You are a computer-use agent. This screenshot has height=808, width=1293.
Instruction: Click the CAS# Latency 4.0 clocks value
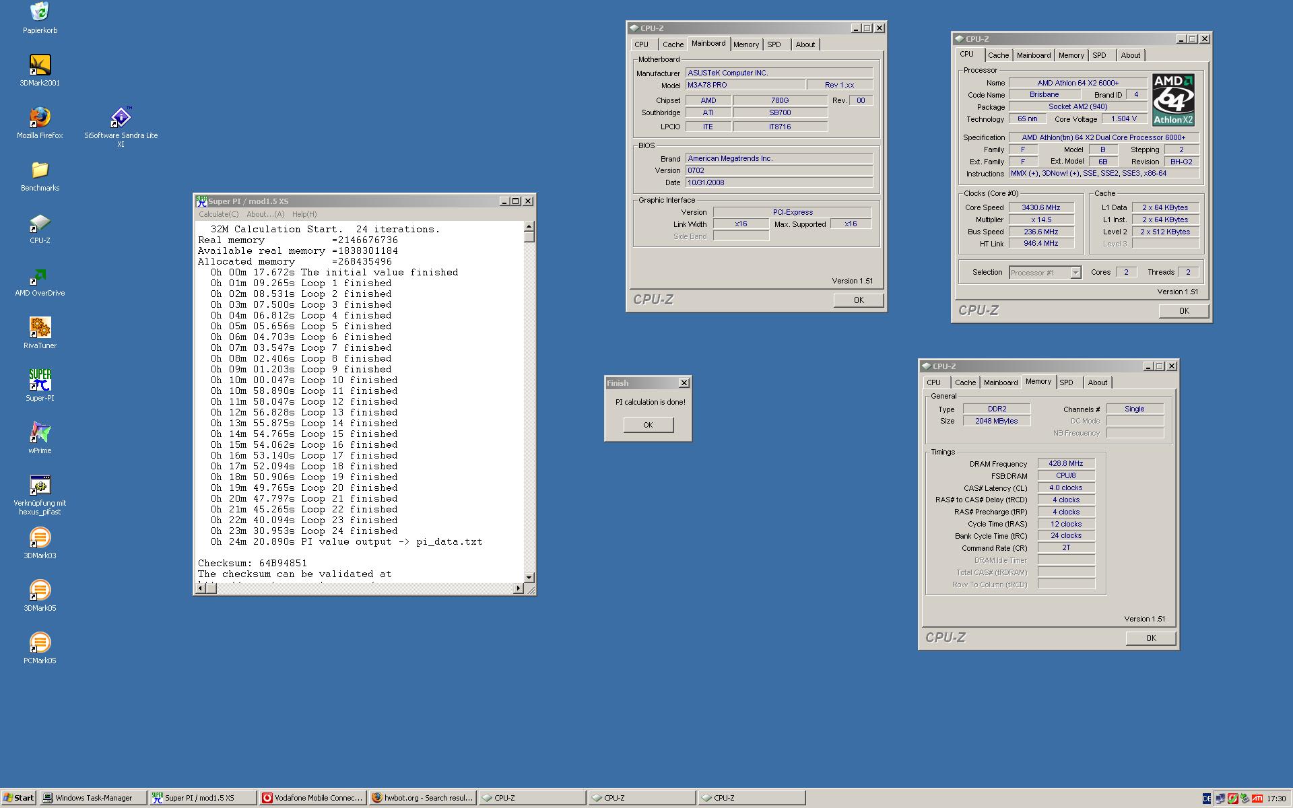coord(1066,487)
